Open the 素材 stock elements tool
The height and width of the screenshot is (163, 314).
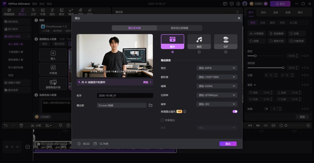tap(61, 12)
